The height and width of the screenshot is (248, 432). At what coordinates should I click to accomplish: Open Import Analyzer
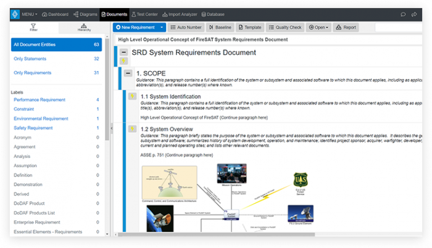(x=180, y=14)
